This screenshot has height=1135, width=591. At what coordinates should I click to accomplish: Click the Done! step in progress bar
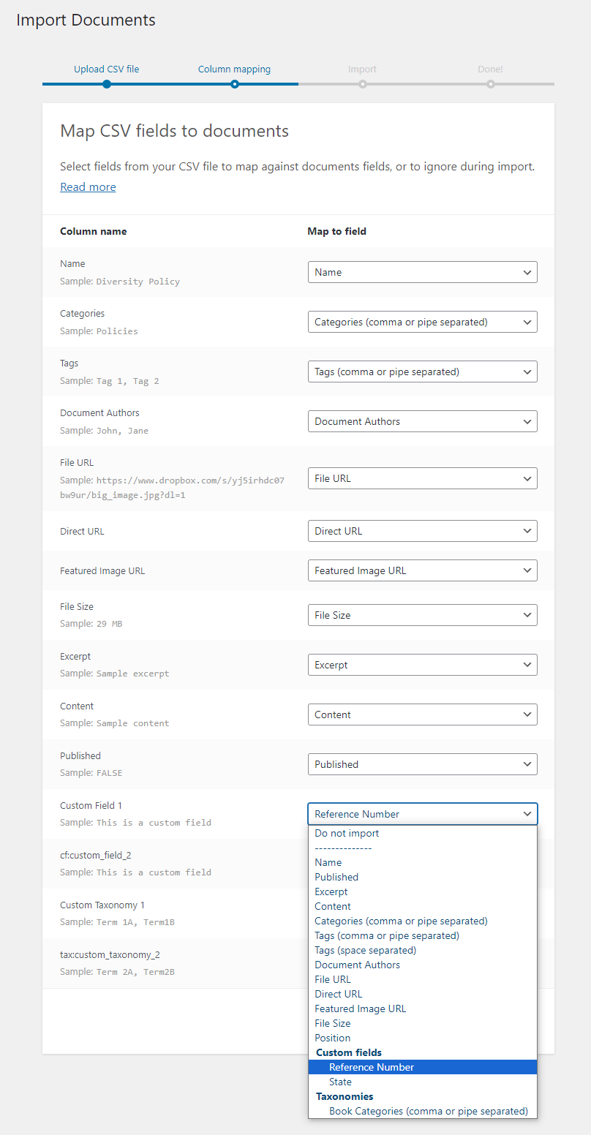[490, 70]
